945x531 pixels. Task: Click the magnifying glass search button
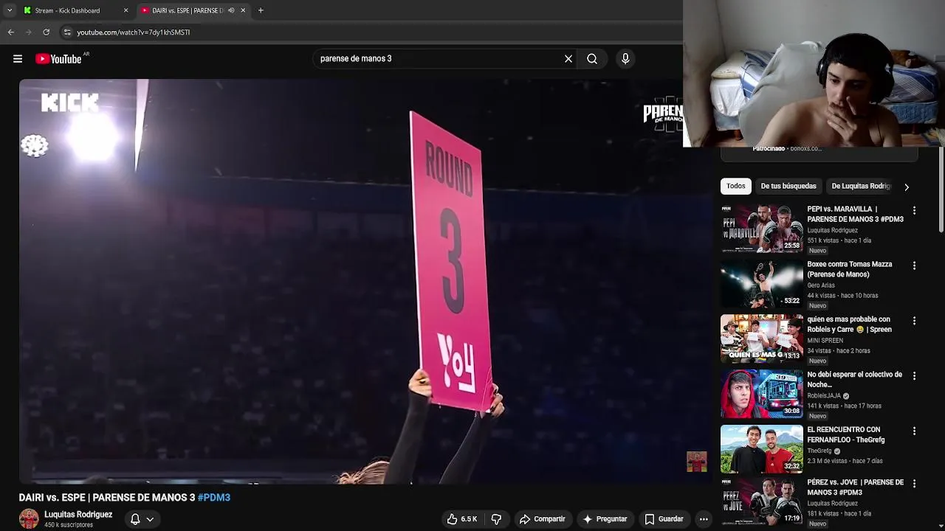(x=592, y=59)
